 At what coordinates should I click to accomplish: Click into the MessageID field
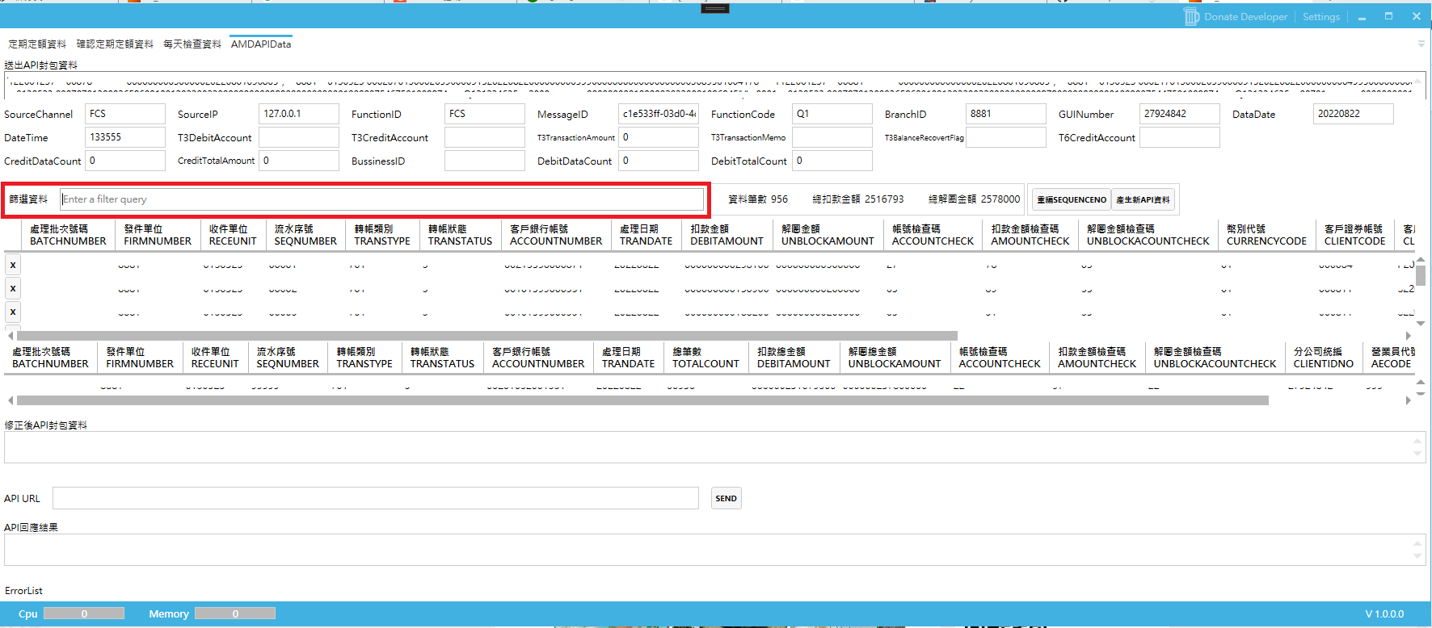(x=659, y=114)
